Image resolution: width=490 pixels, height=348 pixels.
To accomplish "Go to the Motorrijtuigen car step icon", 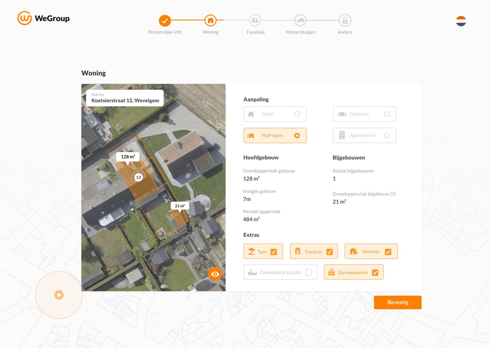I will 300,20.
